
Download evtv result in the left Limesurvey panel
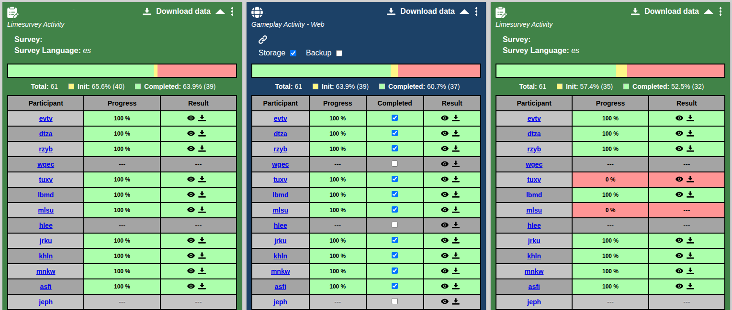(x=202, y=118)
